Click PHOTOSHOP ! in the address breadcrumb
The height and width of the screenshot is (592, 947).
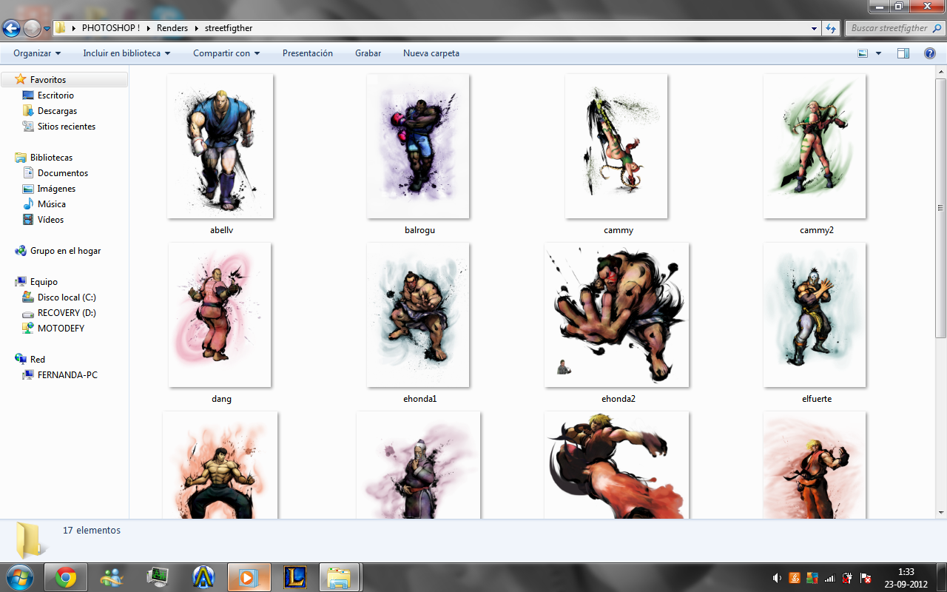111,28
